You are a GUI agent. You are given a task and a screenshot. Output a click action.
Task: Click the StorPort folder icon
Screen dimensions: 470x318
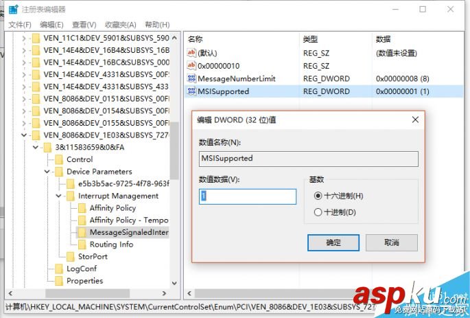pos(71,256)
